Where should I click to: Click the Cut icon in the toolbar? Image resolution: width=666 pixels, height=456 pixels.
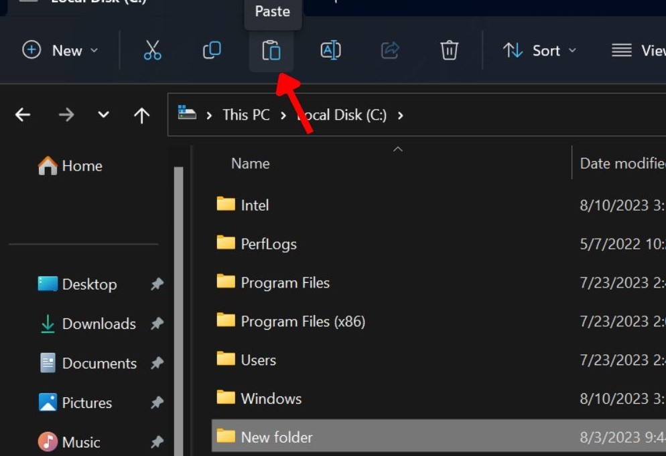[151, 50]
